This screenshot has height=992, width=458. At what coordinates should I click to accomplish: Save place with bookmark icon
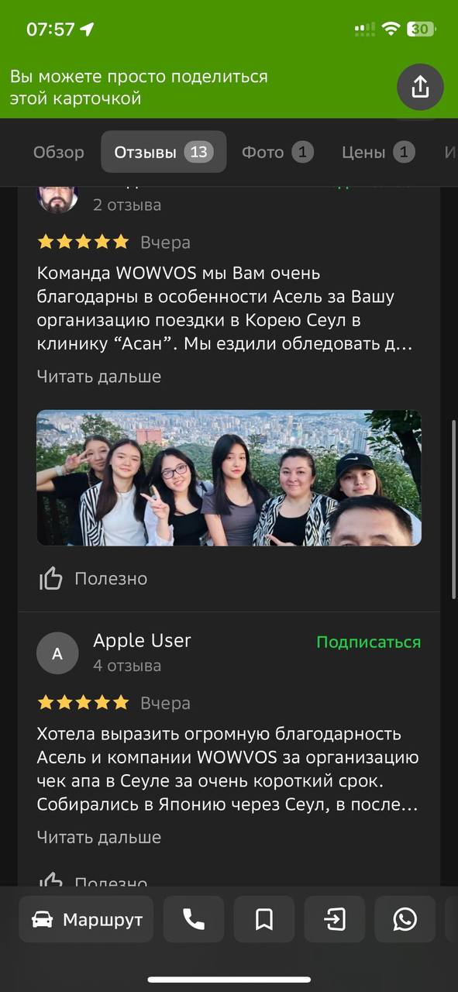click(264, 919)
